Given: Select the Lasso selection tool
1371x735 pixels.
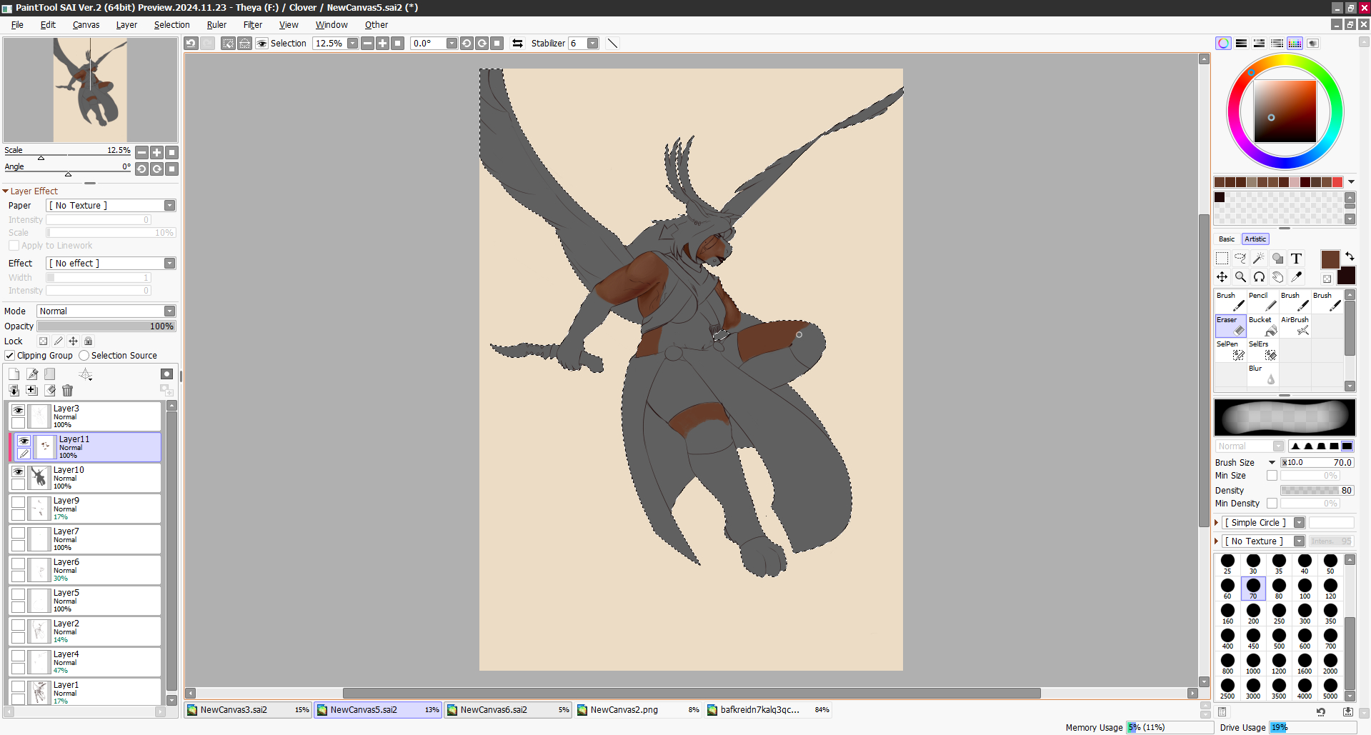Looking at the screenshot, I should 1240,259.
